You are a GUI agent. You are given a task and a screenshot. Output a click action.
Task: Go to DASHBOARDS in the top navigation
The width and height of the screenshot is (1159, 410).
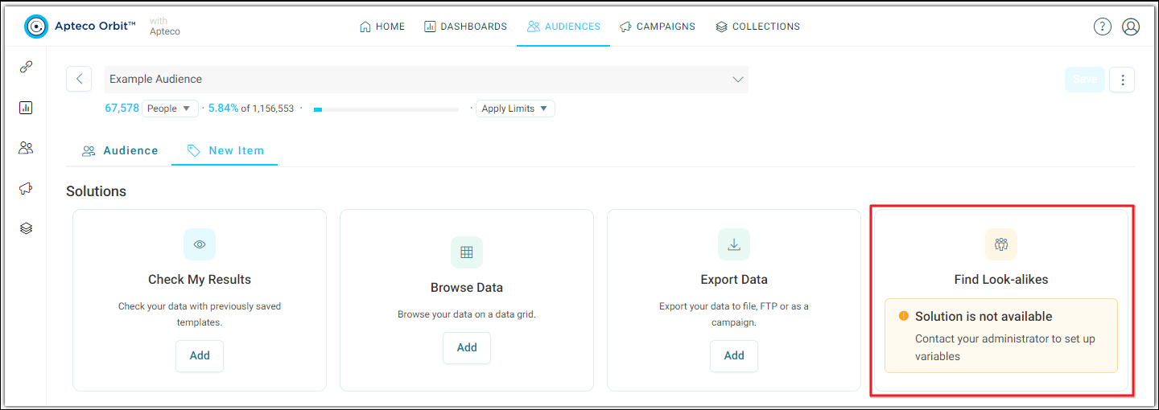[465, 27]
